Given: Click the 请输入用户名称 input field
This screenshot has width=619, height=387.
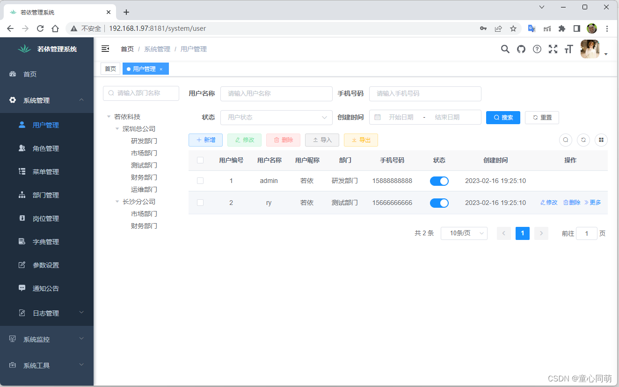Looking at the screenshot, I should [277, 93].
